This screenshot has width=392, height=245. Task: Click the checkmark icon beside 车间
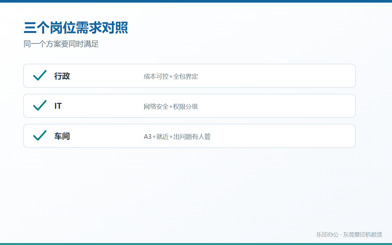click(x=40, y=136)
